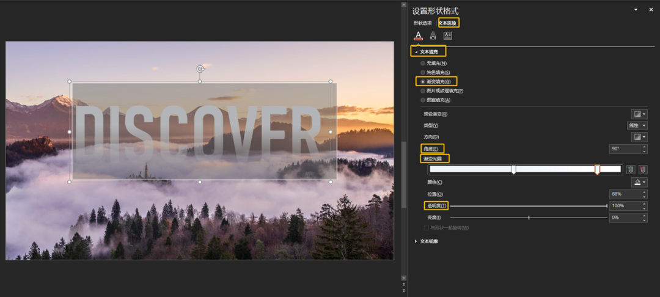The image size is (660, 297).
Task: Select 图案填充 pattern fill option
Action: coord(422,100)
